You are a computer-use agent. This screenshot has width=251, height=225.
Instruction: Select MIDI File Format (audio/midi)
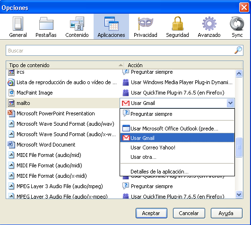63,165
